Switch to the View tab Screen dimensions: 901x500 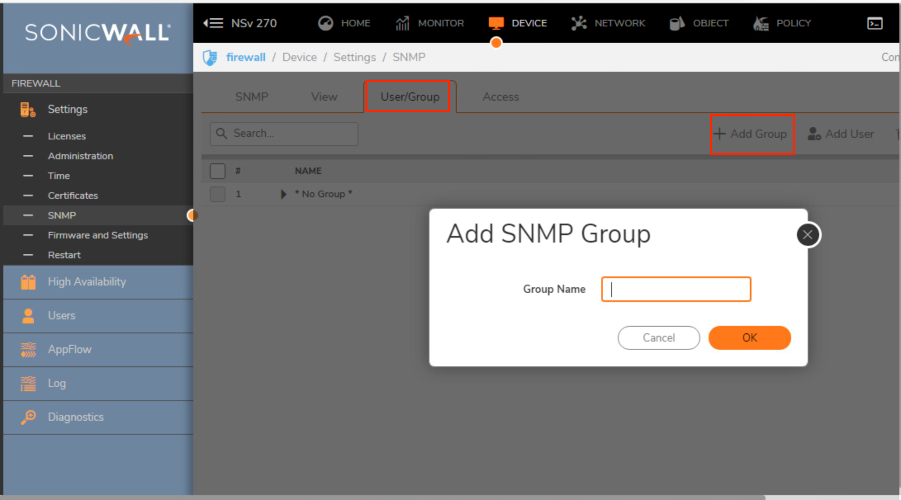point(324,97)
